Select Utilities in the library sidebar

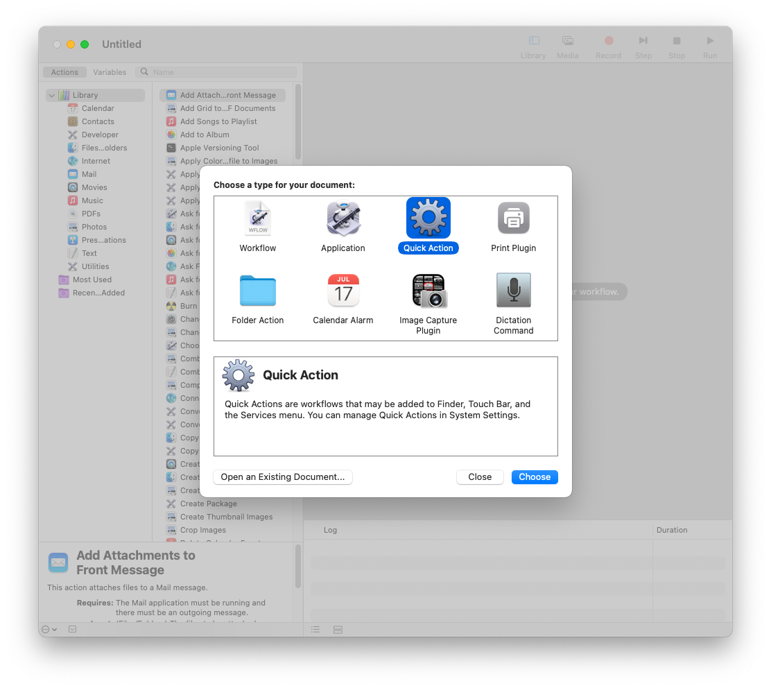pos(96,266)
